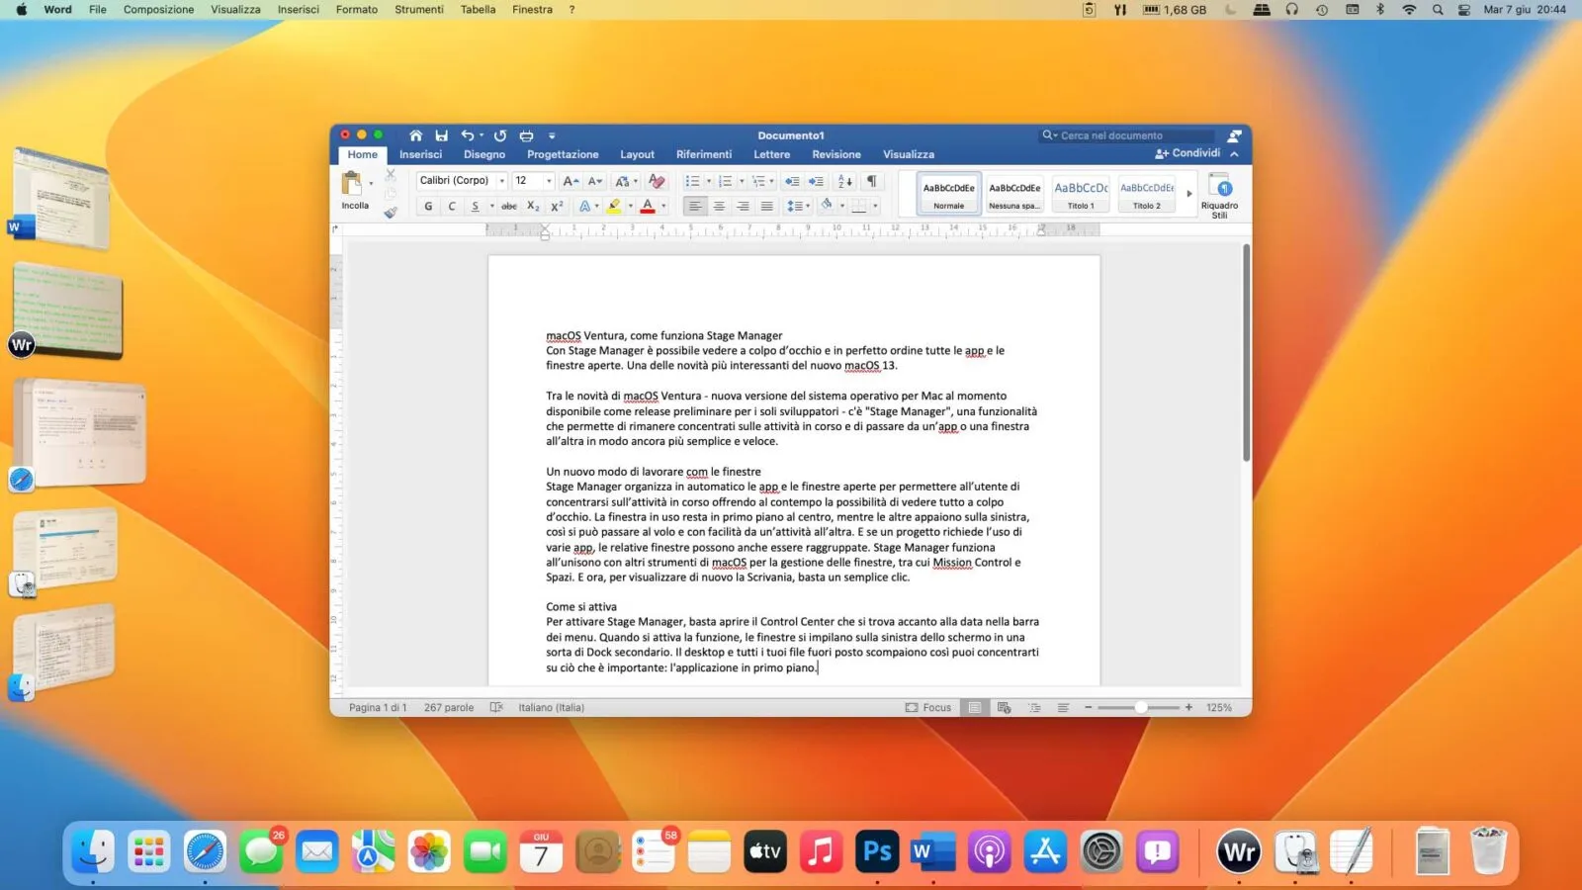This screenshot has height=890, width=1582.
Task: Expand the font name dropdown for Calibri
Action: (x=502, y=181)
